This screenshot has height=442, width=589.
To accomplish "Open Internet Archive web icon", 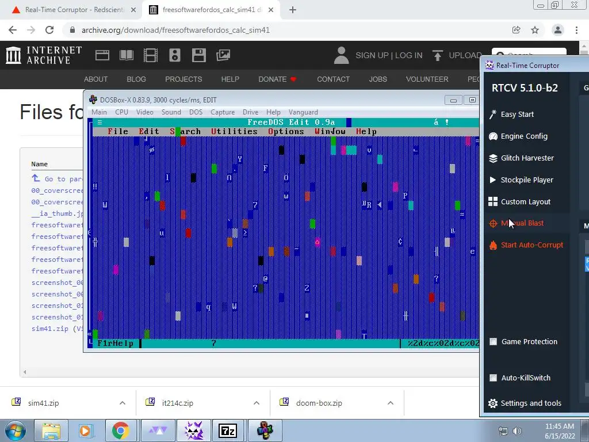I will pyautogui.click(x=102, y=55).
